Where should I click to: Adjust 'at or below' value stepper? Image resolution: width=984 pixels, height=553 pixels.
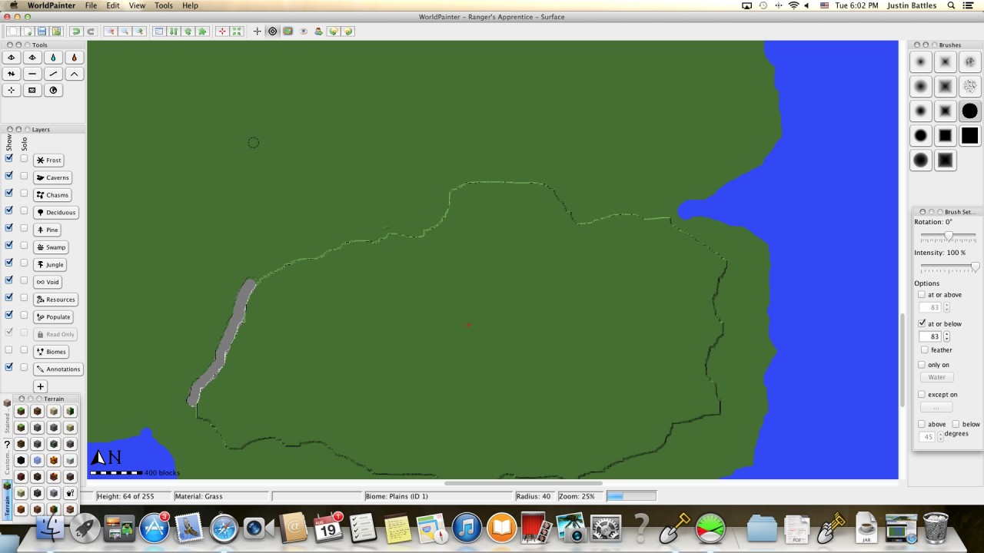946,336
